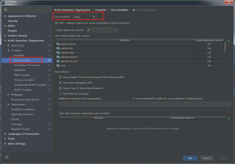
Task: Open Annotation Processors settings page
Action: tap(27, 65)
